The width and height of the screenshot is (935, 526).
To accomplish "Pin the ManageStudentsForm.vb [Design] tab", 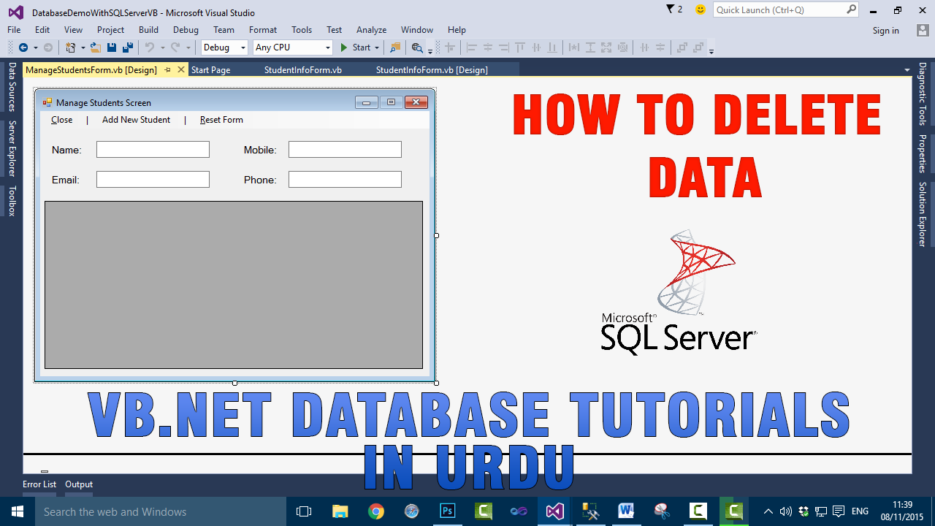I will [167, 70].
